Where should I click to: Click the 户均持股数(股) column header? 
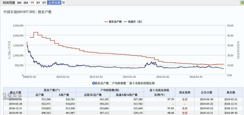click(x=110, y=90)
